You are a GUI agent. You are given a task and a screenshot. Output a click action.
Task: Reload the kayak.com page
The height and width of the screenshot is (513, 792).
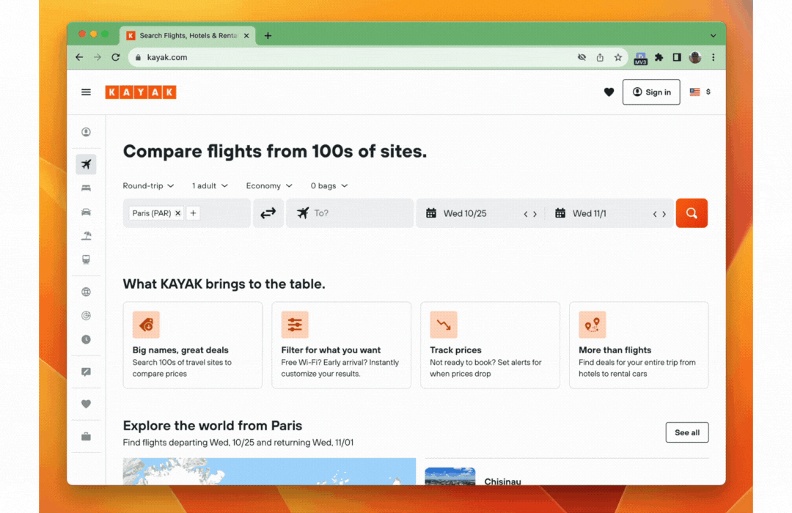click(116, 57)
